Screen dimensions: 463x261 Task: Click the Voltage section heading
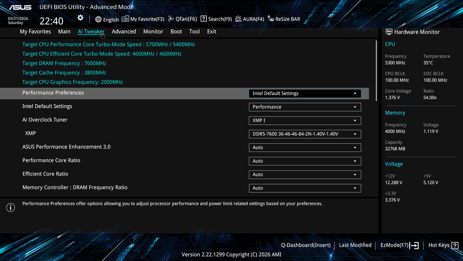point(394,164)
